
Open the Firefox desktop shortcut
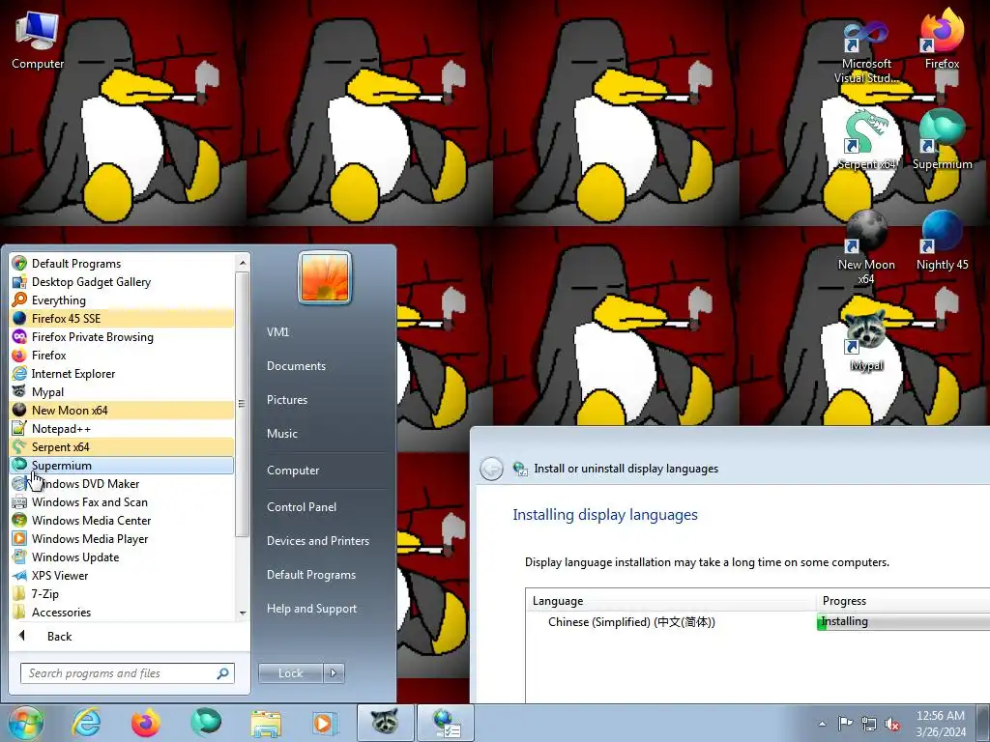942,39
